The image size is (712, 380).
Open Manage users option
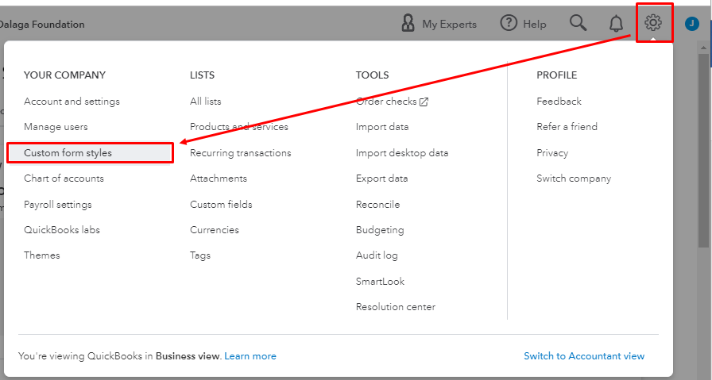[x=56, y=127]
